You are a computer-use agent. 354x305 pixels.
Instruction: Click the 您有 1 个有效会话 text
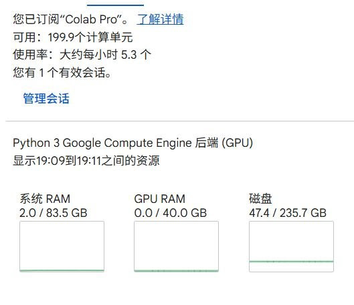click(62, 73)
